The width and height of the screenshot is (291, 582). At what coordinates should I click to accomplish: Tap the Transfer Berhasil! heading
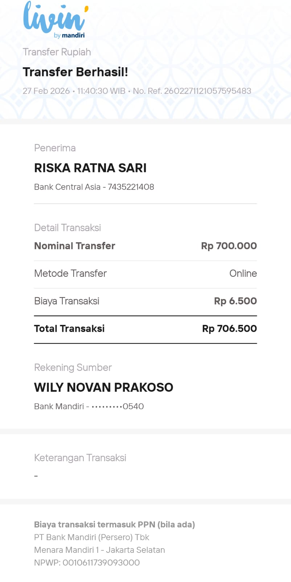point(75,72)
